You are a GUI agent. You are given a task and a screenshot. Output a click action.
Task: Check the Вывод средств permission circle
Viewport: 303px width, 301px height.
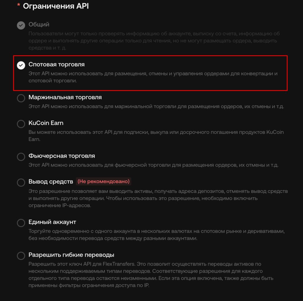(x=21, y=183)
